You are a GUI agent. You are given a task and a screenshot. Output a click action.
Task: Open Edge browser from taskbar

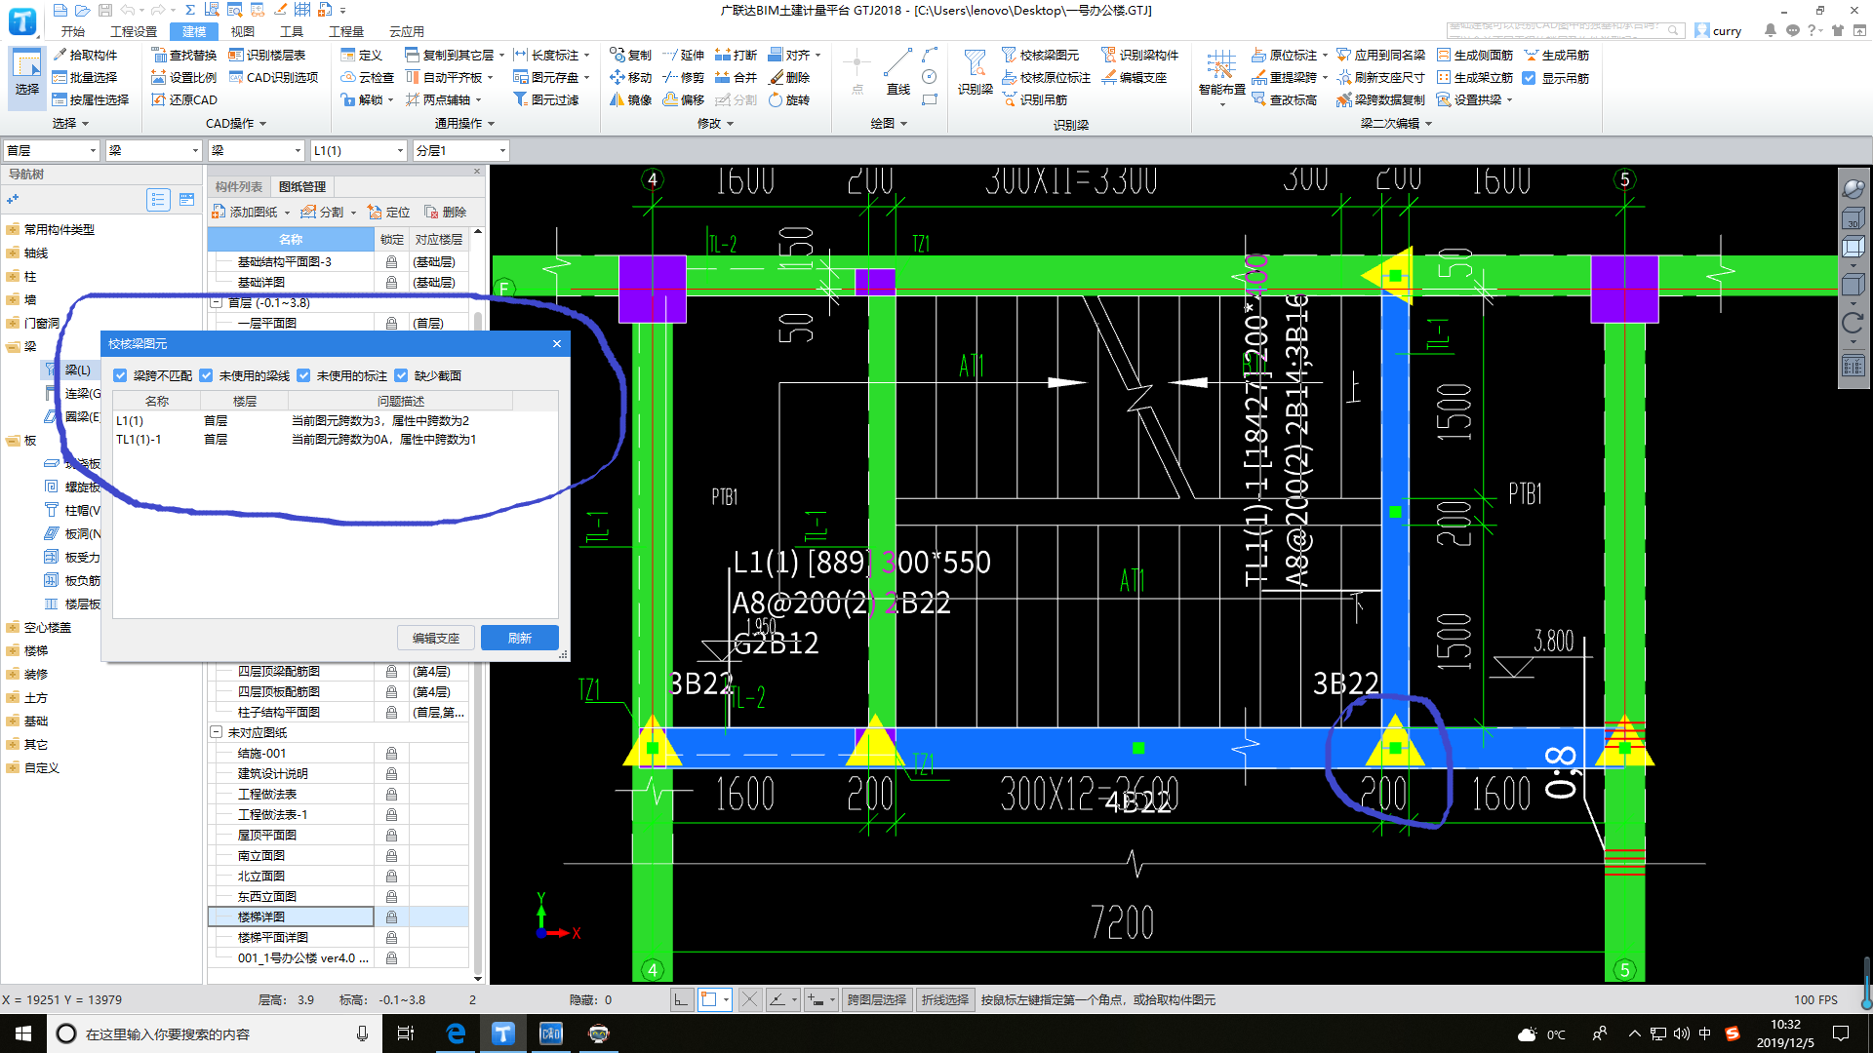456,1033
